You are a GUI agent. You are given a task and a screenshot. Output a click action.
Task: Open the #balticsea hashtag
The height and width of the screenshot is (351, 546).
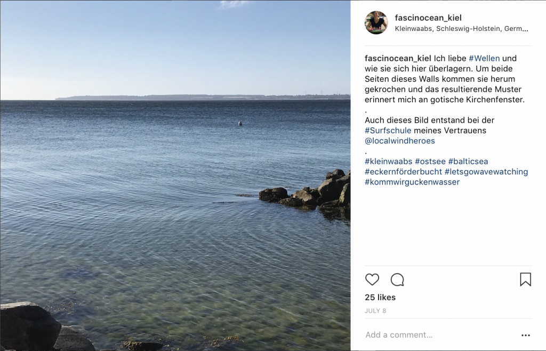click(468, 161)
